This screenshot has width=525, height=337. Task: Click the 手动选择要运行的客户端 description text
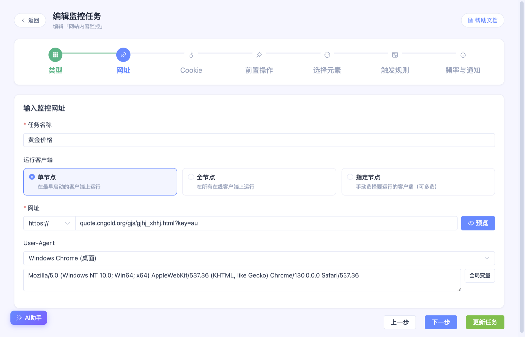pos(396,187)
